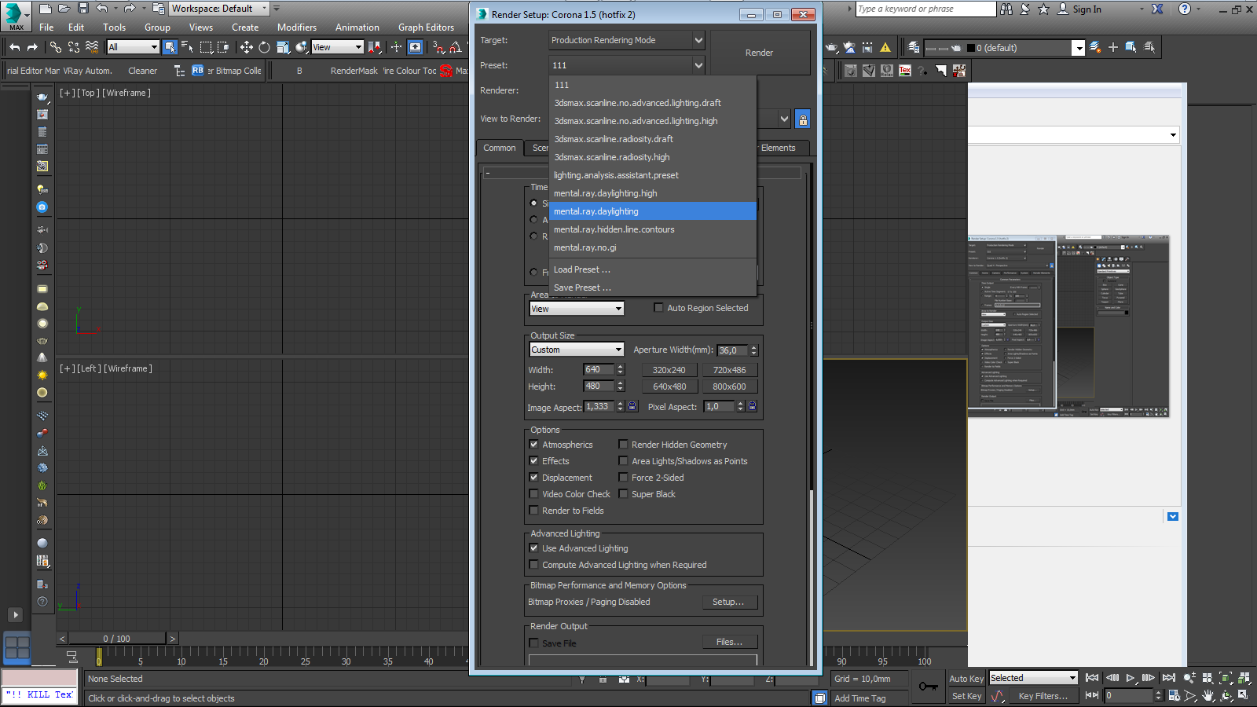This screenshot has height=707, width=1257.
Task: Choose the Select and Rotate tool
Action: coord(264,47)
